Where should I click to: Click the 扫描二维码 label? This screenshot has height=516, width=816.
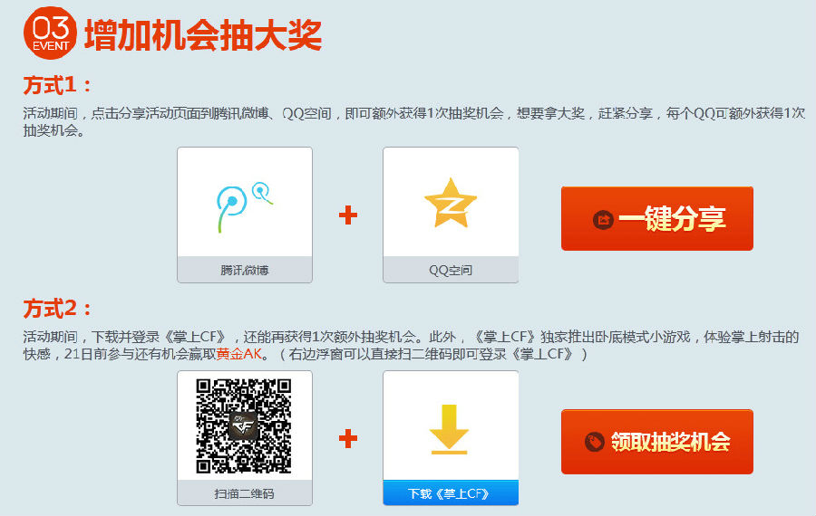245,493
